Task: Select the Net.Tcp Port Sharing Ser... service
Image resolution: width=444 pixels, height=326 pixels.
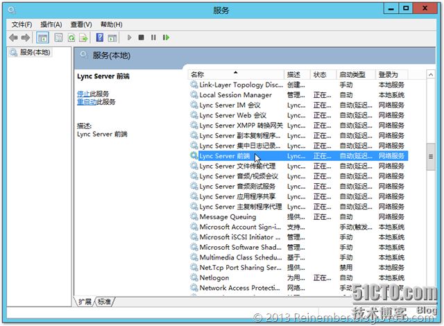Action: coord(298,268)
